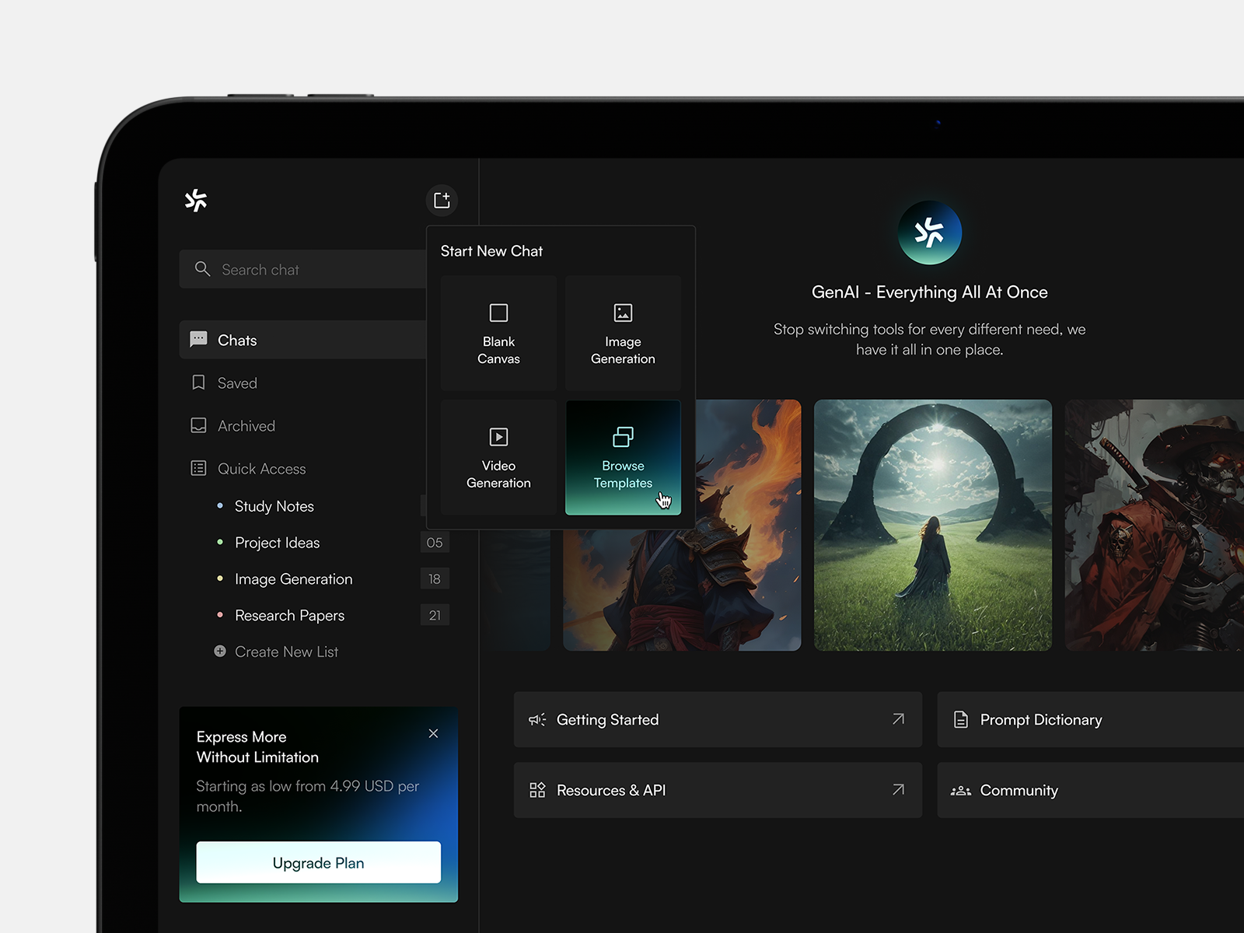Viewport: 1244px width, 933px height.
Task: Open the Archived section
Action: [x=246, y=426]
